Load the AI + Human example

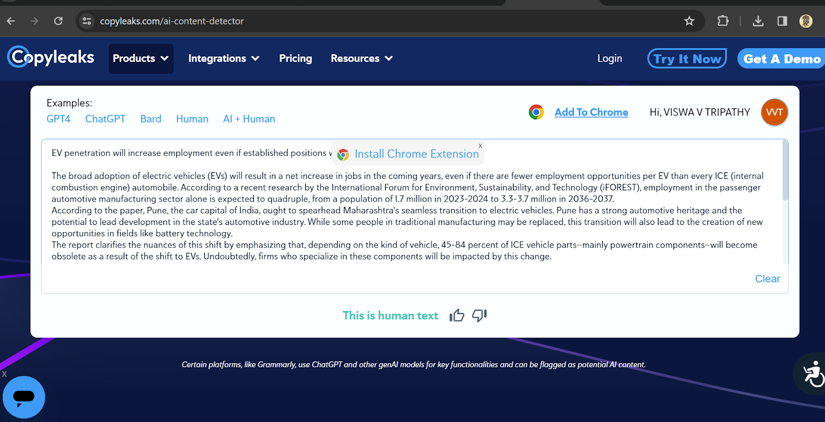[x=249, y=119]
